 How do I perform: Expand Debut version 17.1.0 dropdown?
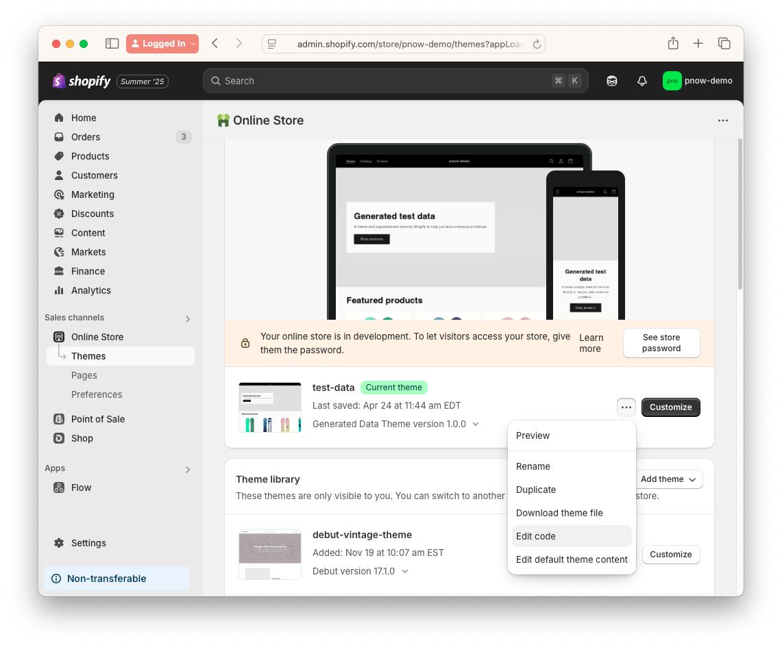[405, 571]
